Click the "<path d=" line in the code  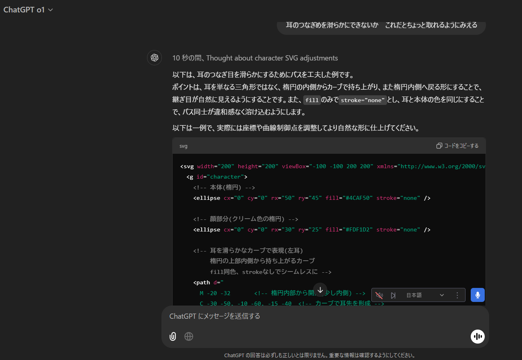(208, 282)
